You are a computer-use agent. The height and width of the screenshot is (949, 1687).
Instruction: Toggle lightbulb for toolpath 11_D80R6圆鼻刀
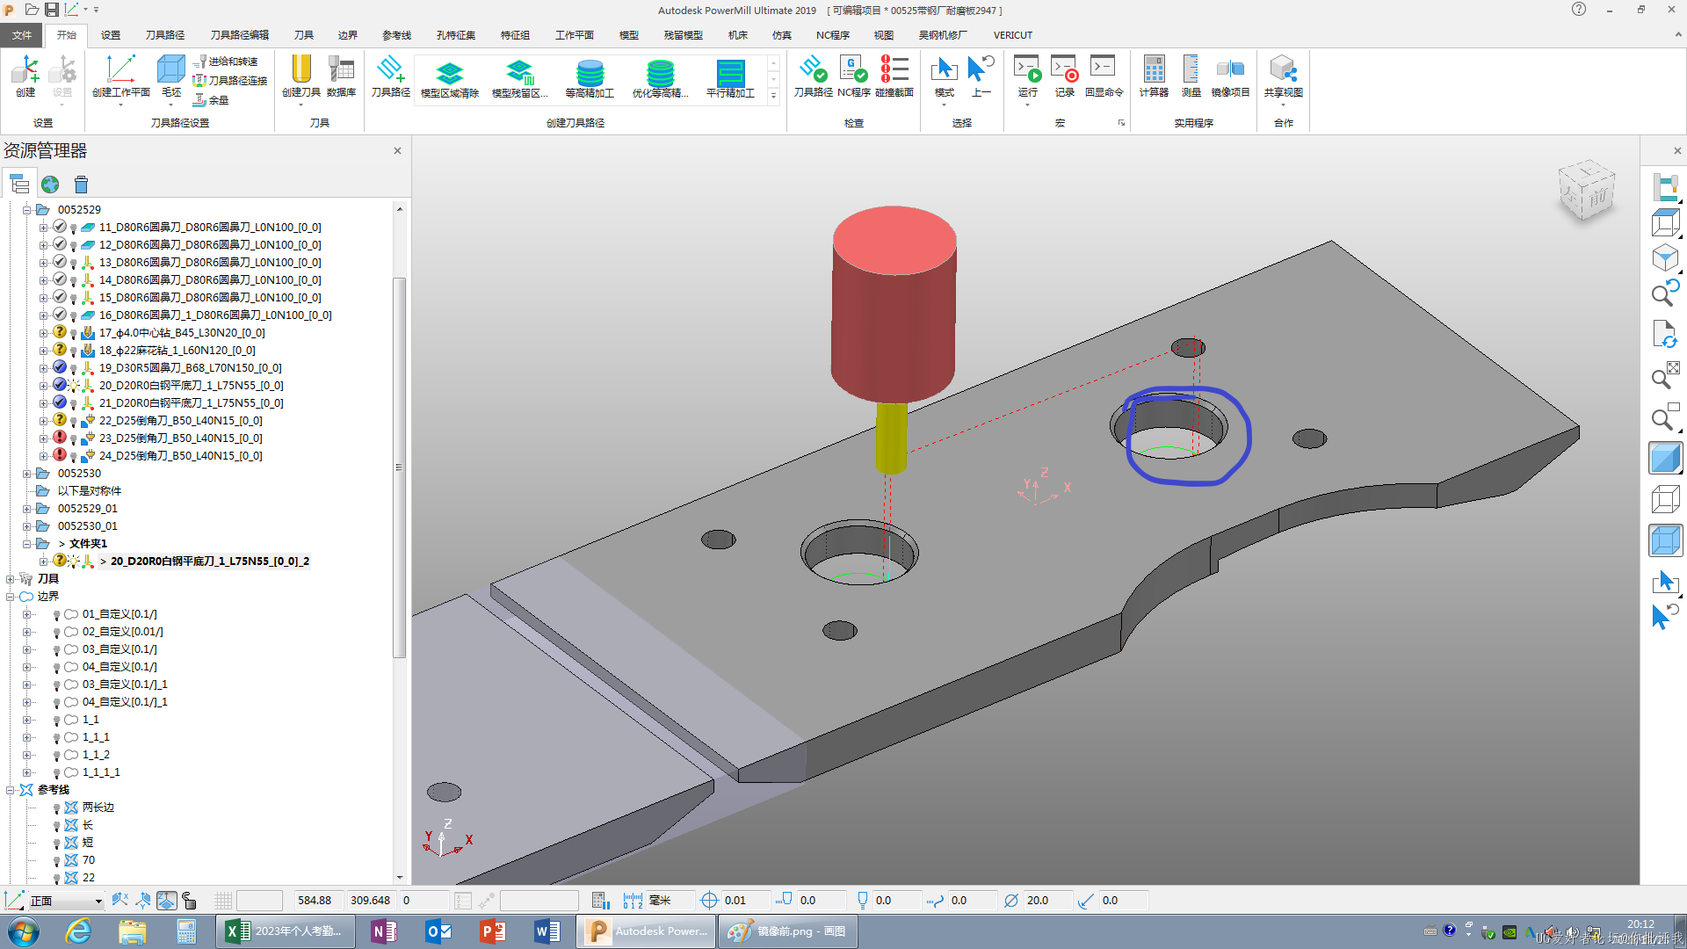tap(74, 228)
